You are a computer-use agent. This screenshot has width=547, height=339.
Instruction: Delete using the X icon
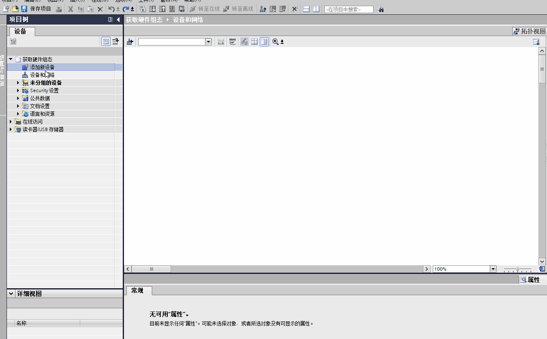pos(100,9)
